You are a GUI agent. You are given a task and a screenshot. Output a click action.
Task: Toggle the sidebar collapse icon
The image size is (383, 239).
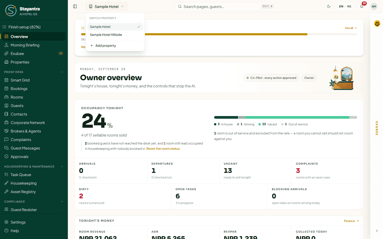[75, 6]
